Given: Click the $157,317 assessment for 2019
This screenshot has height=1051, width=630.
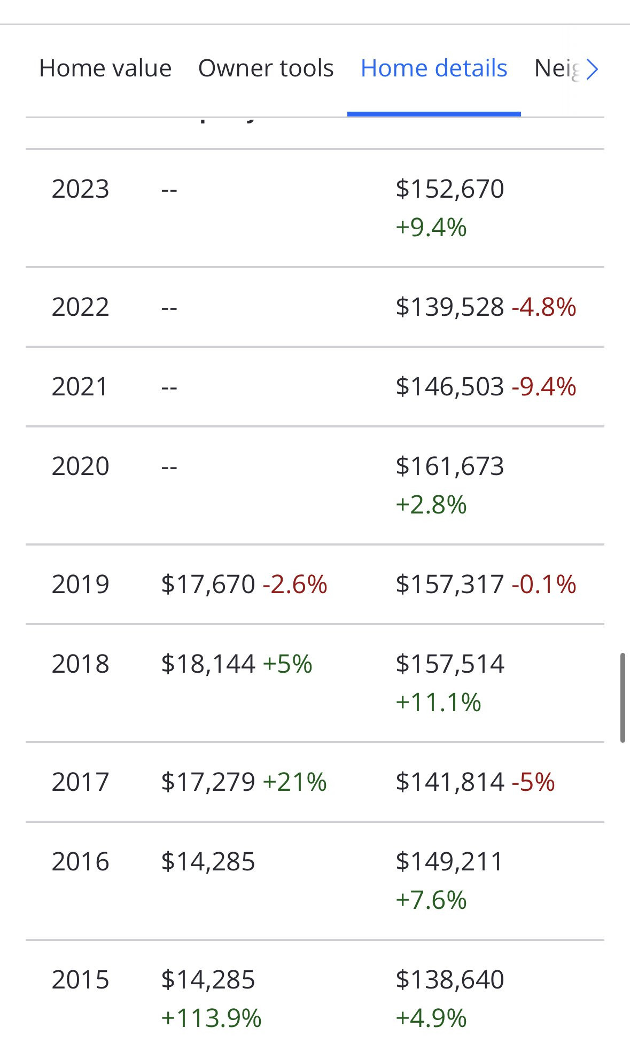Looking at the screenshot, I should tap(450, 585).
